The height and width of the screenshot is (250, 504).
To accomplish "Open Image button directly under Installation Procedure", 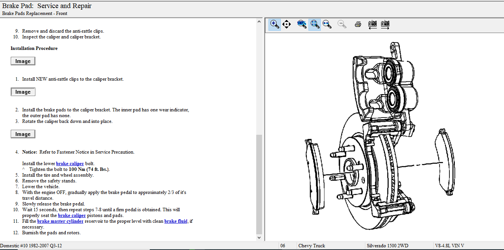I will point(23,61).
